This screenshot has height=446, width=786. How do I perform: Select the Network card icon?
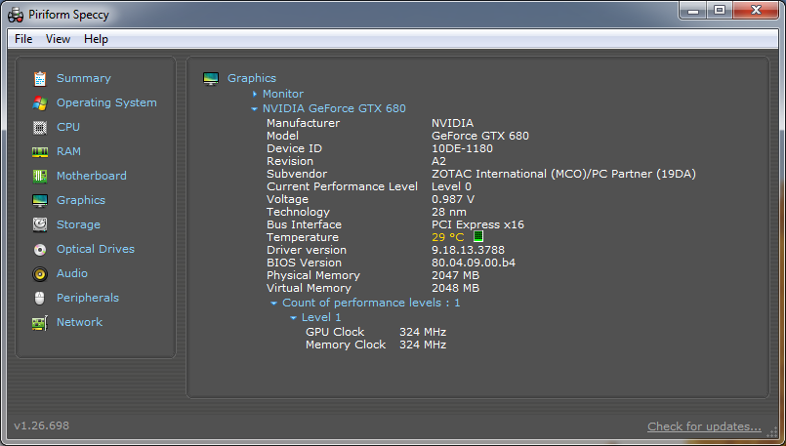pos(40,322)
